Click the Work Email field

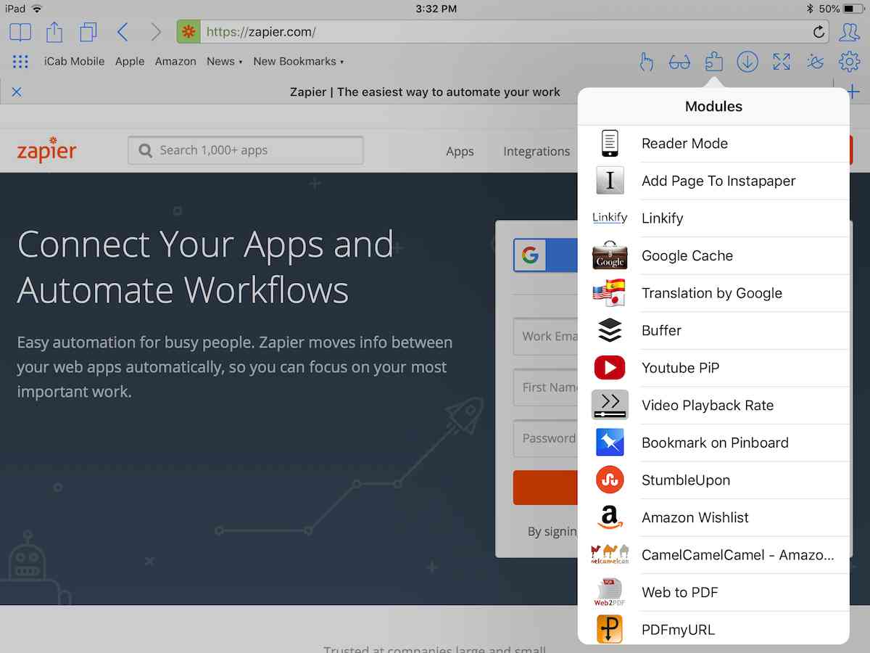545,336
